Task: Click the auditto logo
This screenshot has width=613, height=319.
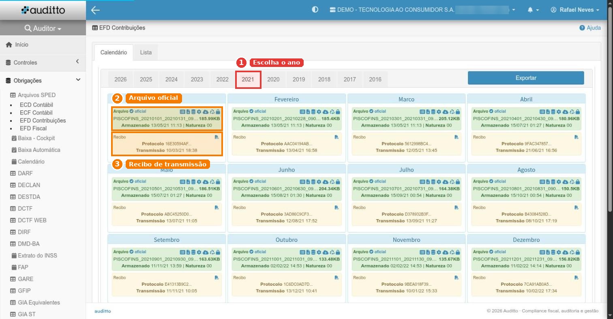Action: [43, 10]
